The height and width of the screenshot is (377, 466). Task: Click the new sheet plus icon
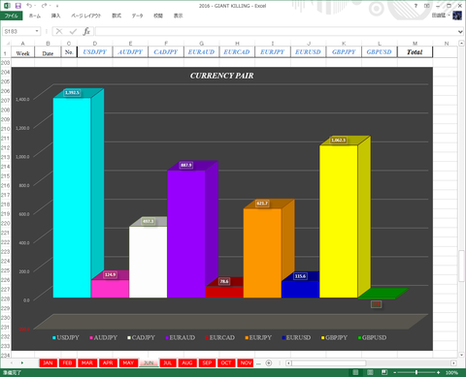pyautogui.click(x=269, y=363)
